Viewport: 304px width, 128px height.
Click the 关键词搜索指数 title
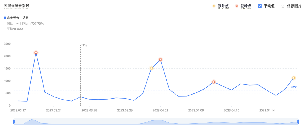(16, 6)
